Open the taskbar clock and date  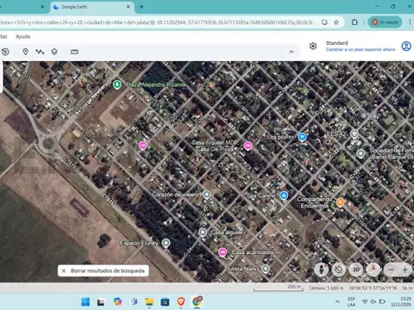tap(402, 301)
